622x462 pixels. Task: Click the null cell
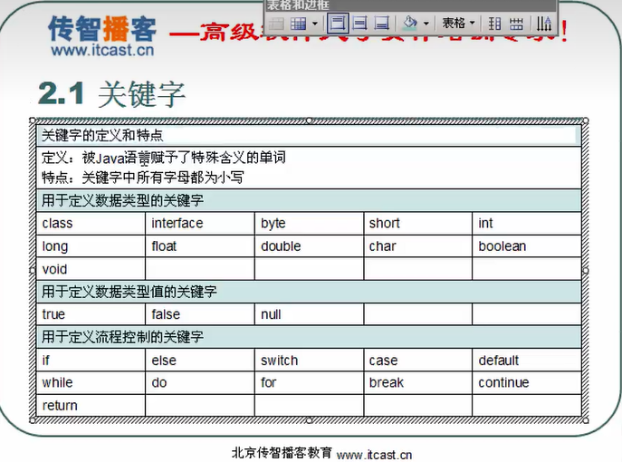click(x=309, y=314)
